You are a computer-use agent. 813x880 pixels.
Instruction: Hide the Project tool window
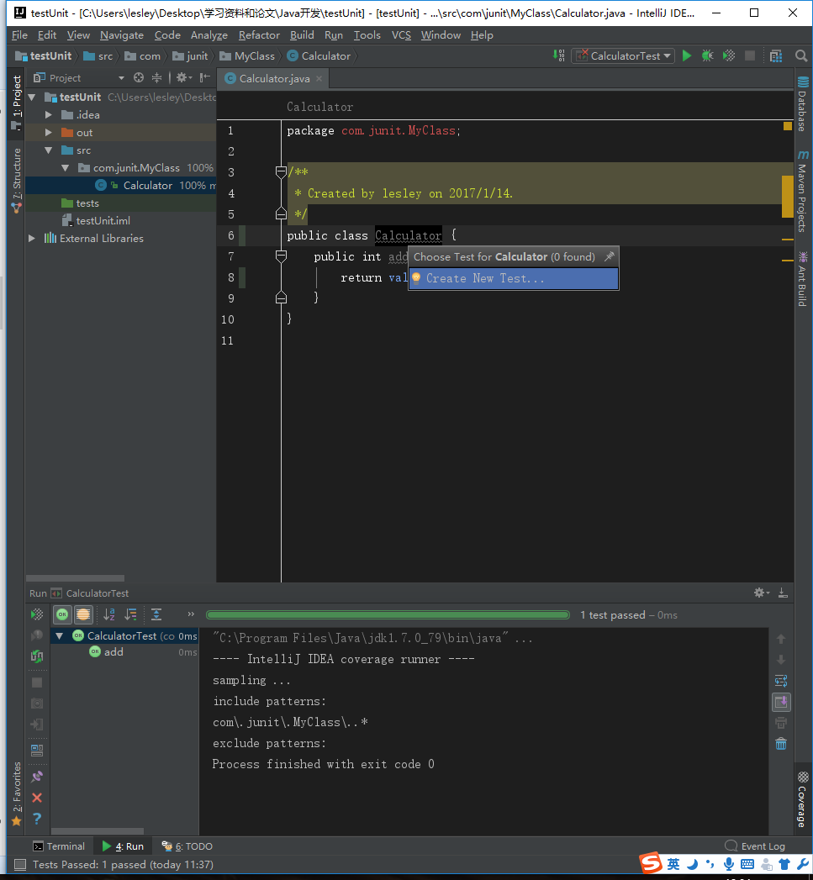pyautogui.click(x=205, y=77)
